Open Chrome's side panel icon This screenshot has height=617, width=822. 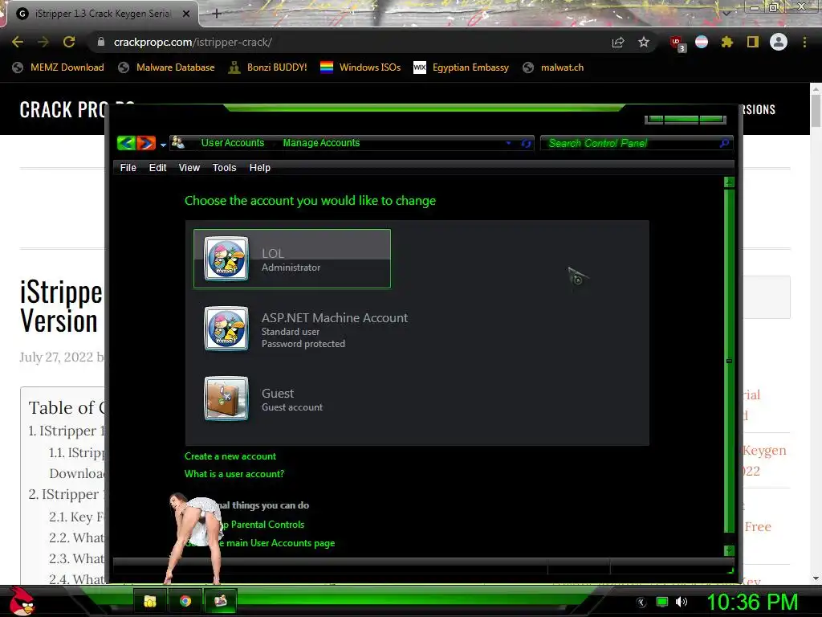(x=753, y=42)
